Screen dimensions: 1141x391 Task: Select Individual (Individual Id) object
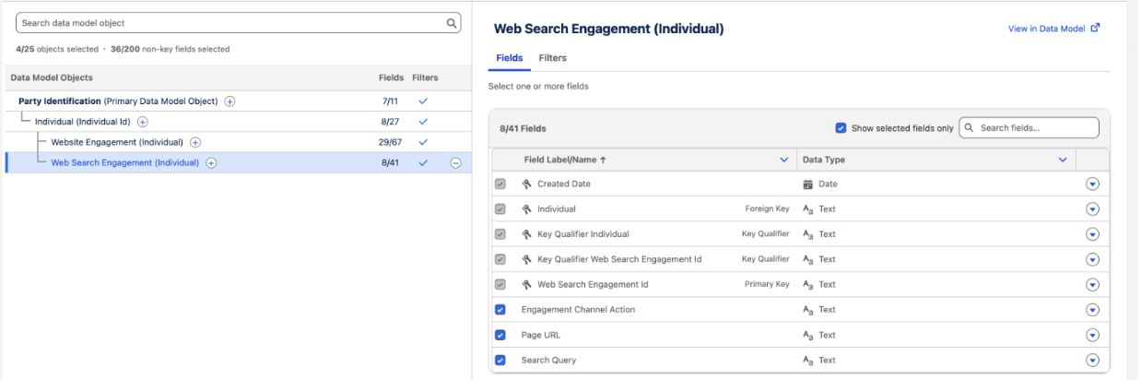pos(82,122)
